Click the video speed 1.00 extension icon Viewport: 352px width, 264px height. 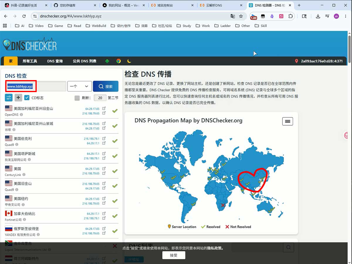pos(253,16)
